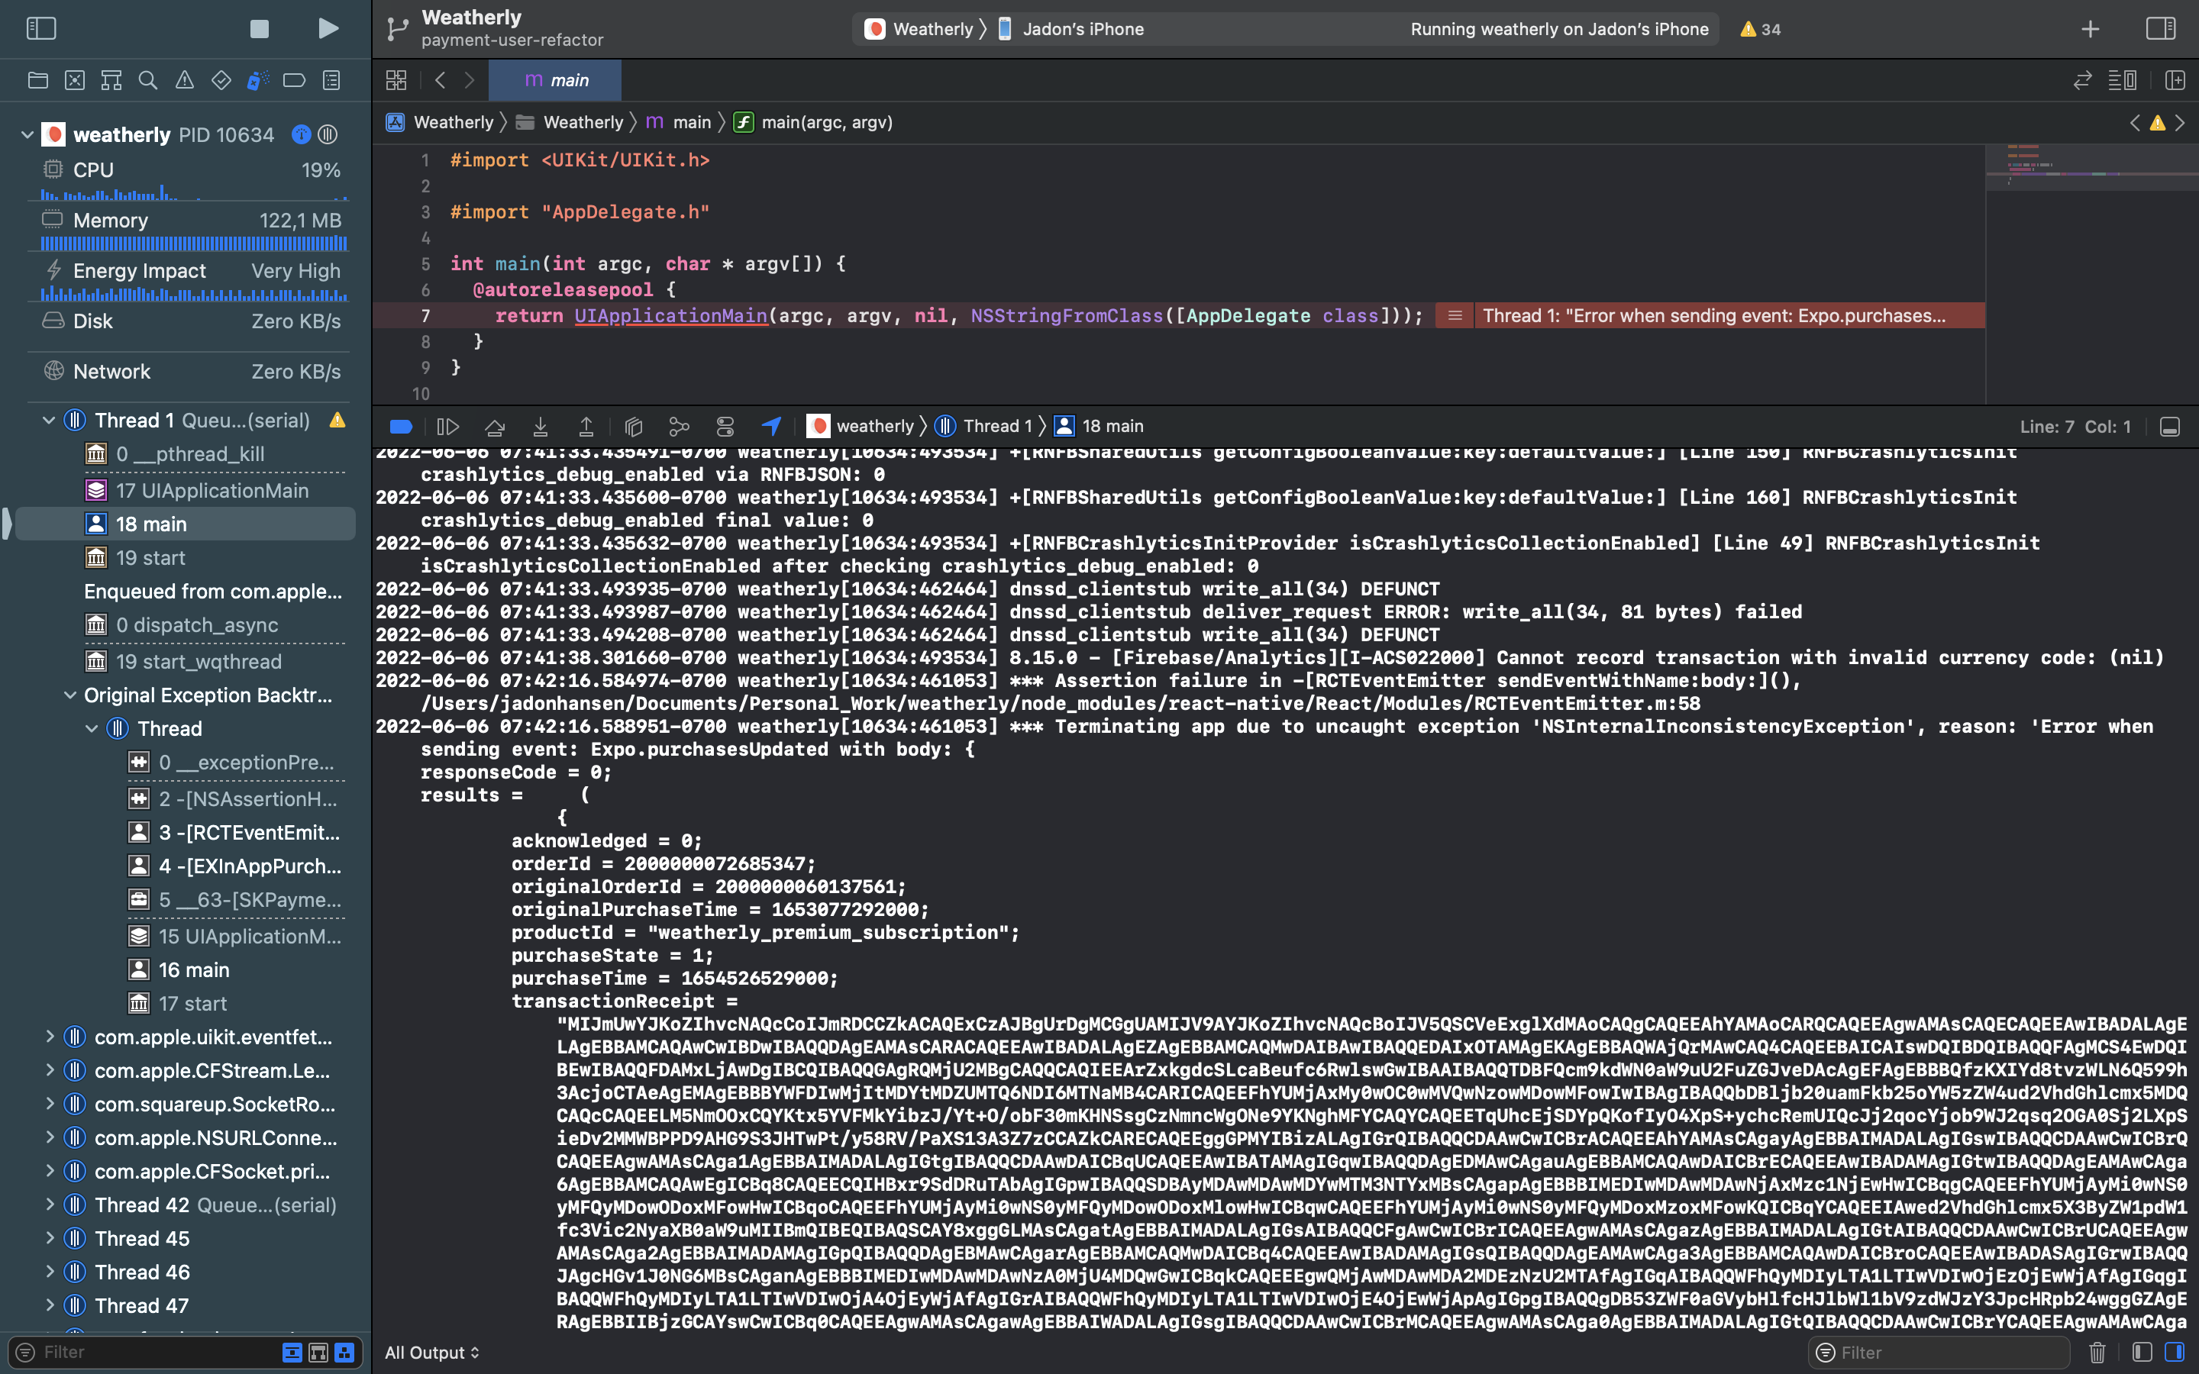Screen dimensions: 2199x1374
Task: Toggle breakpoint activation in the debug bar
Action: tap(401, 425)
